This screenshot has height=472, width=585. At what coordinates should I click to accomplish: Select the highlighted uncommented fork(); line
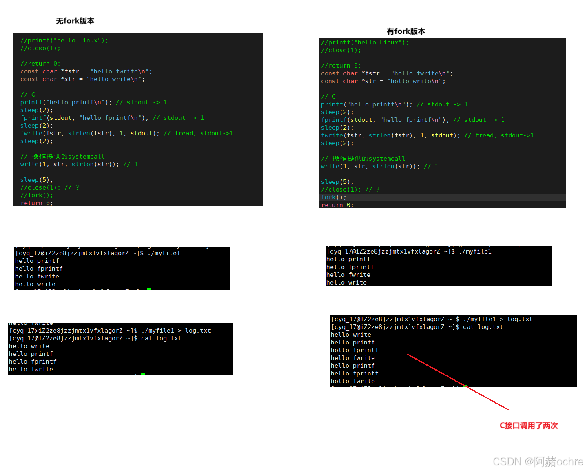333,197
